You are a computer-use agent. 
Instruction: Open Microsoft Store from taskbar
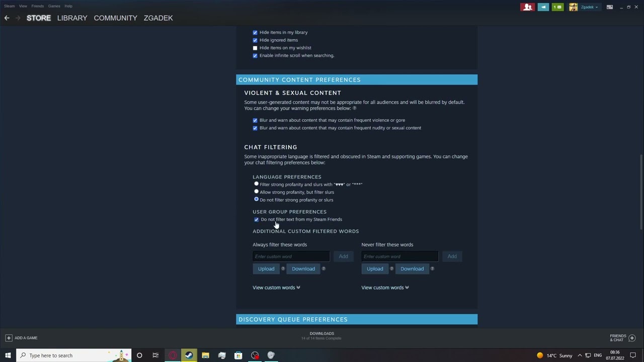pos(238,355)
